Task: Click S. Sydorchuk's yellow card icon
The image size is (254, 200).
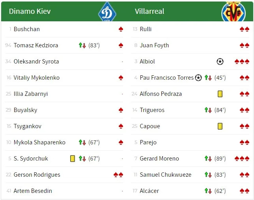Action: tap(73, 159)
